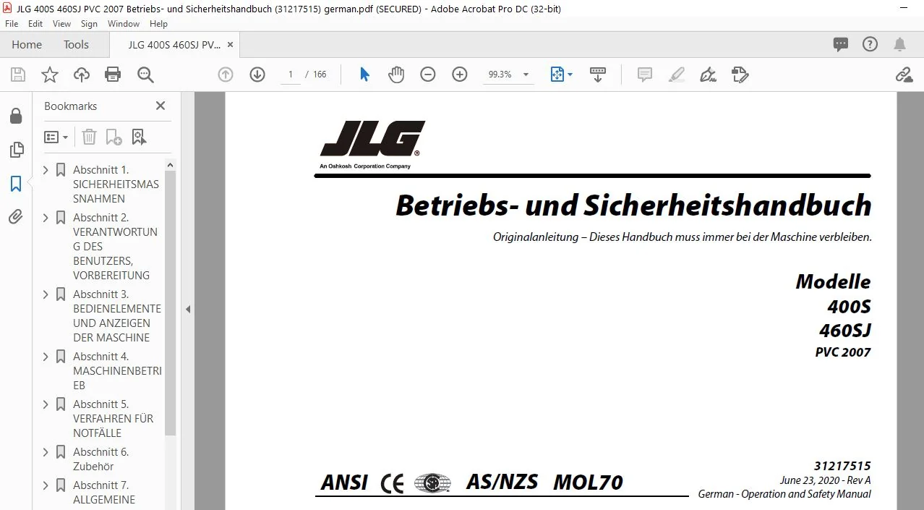
Task: Open the Sign menu
Action: 89,24
